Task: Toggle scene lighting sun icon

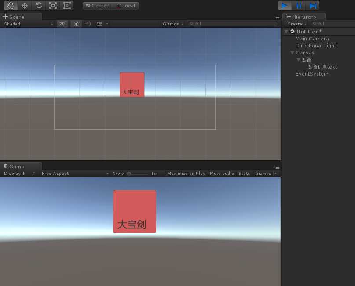Action: coord(76,24)
